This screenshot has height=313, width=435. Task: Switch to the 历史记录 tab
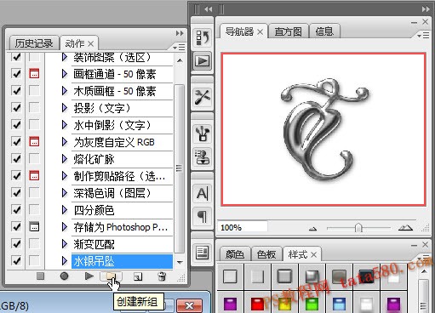34,43
